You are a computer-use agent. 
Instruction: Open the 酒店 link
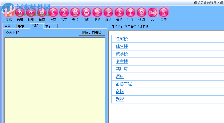pyautogui.click(x=120, y=77)
